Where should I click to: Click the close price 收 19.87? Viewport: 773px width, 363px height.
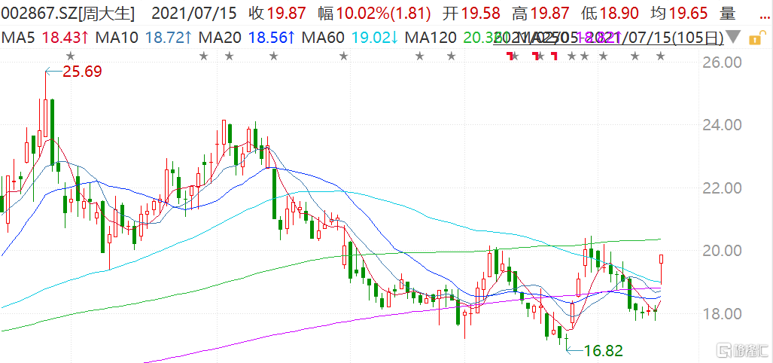coord(276,14)
